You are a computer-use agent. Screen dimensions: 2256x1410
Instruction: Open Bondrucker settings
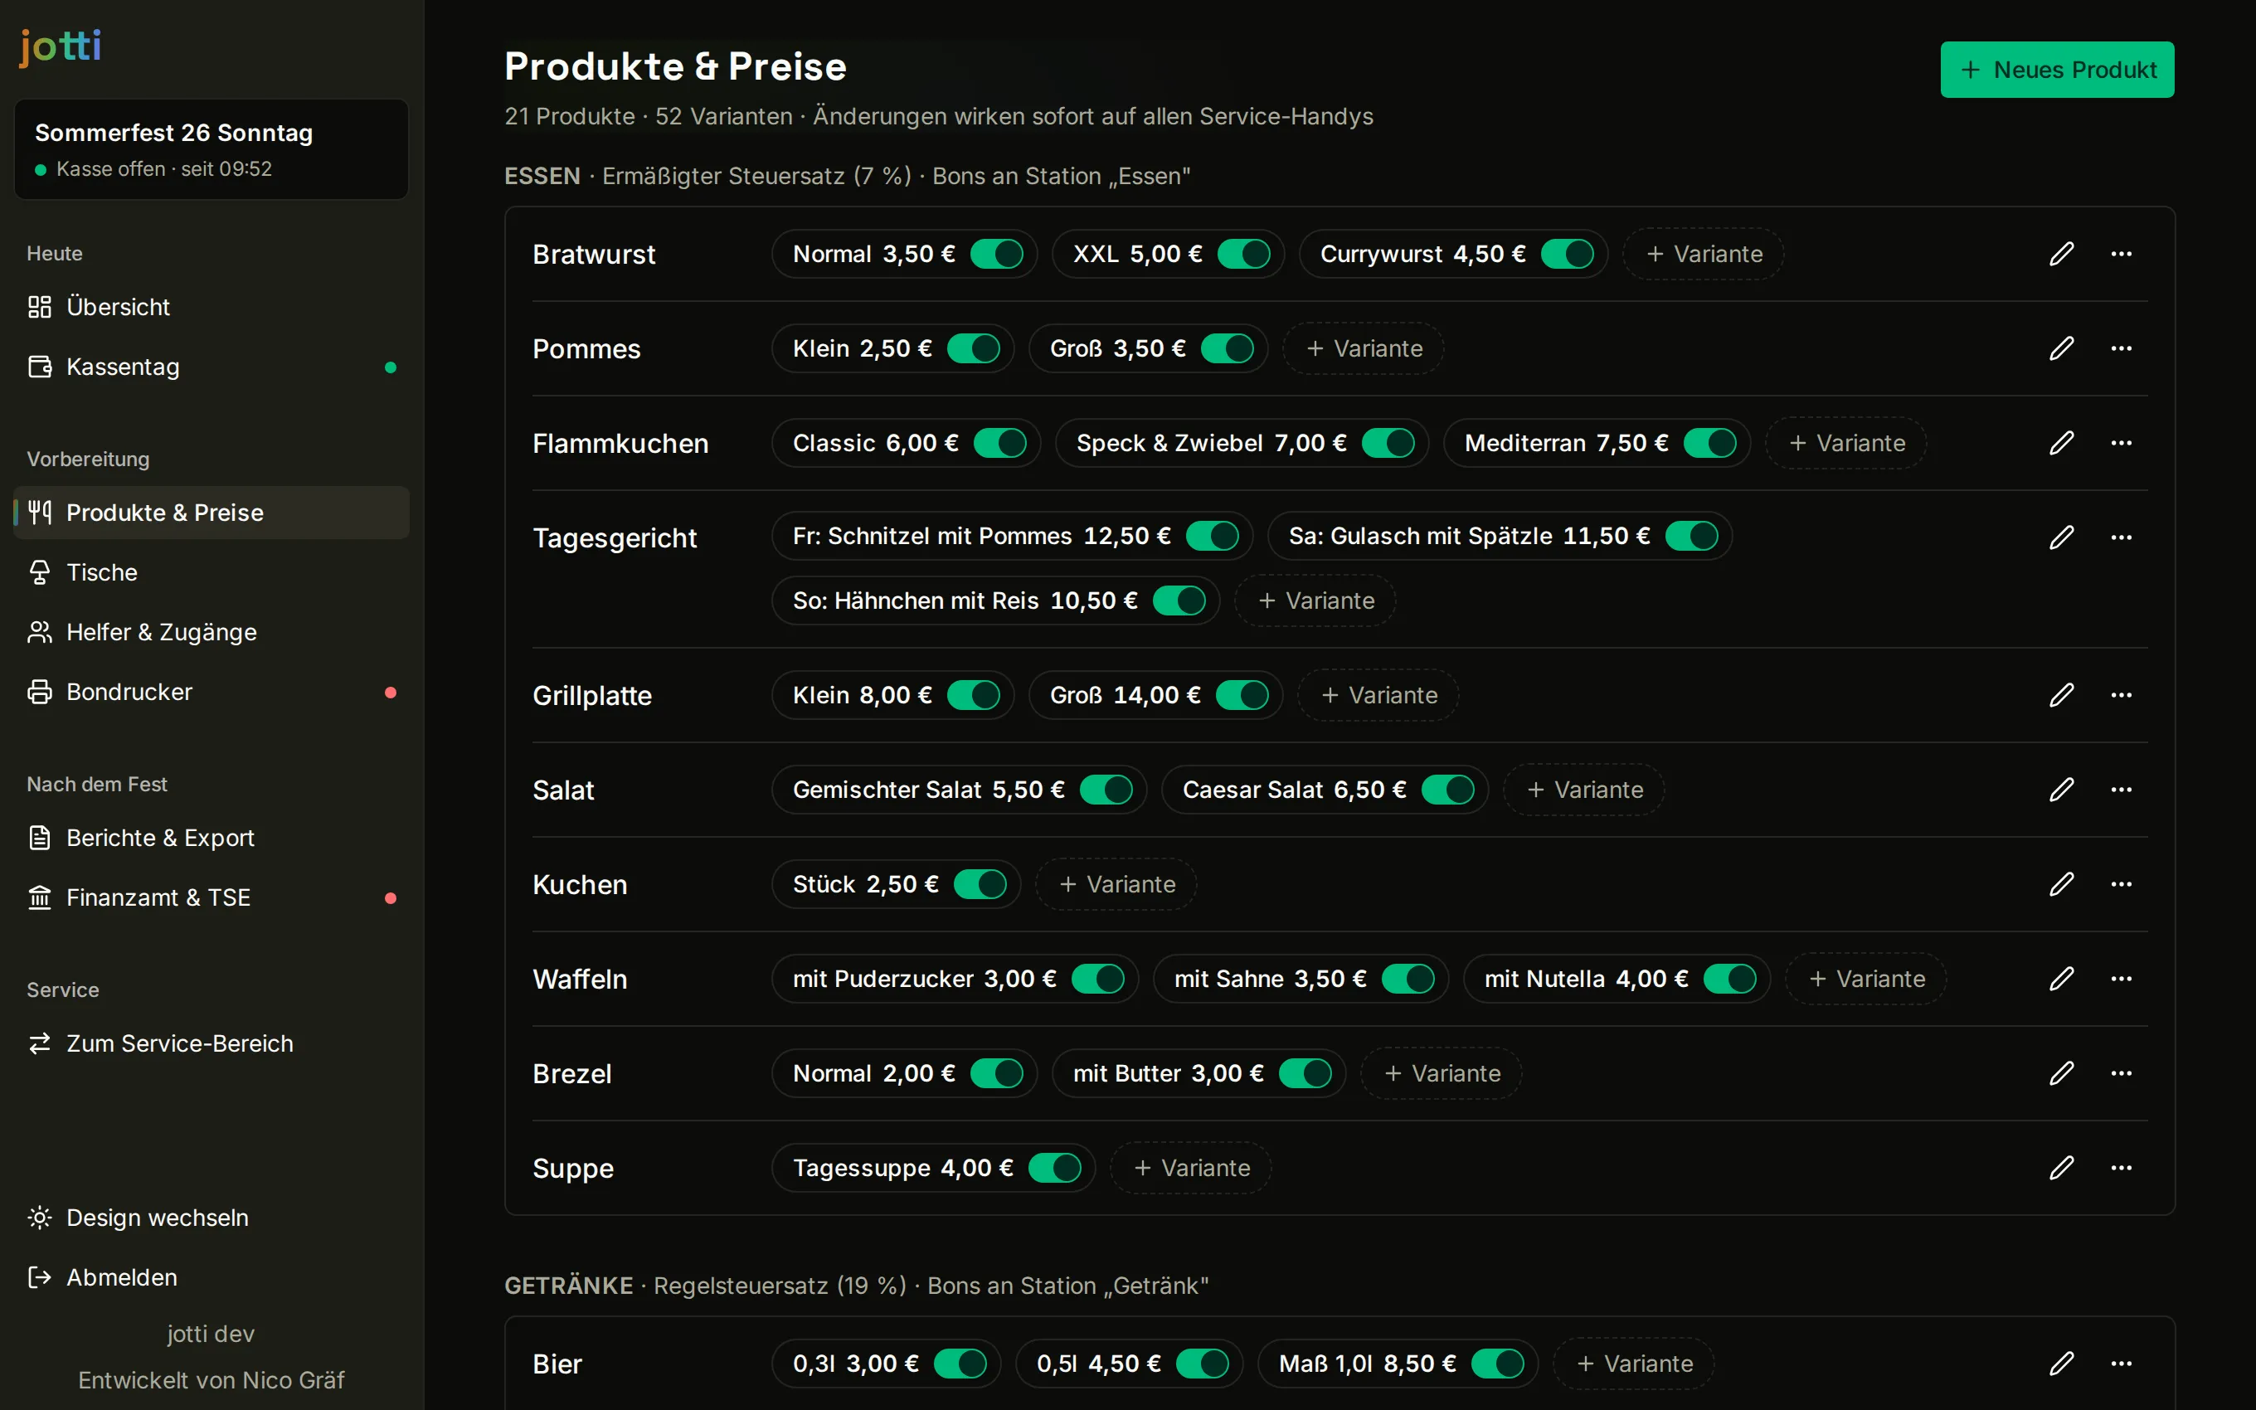[211, 692]
